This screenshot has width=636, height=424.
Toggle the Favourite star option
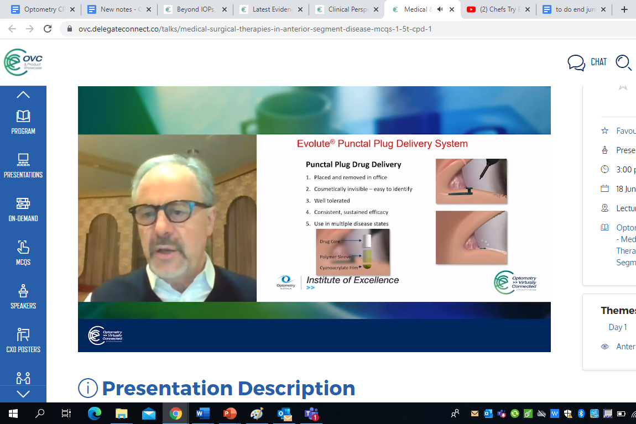pyautogui.click(x=604, y=131)
